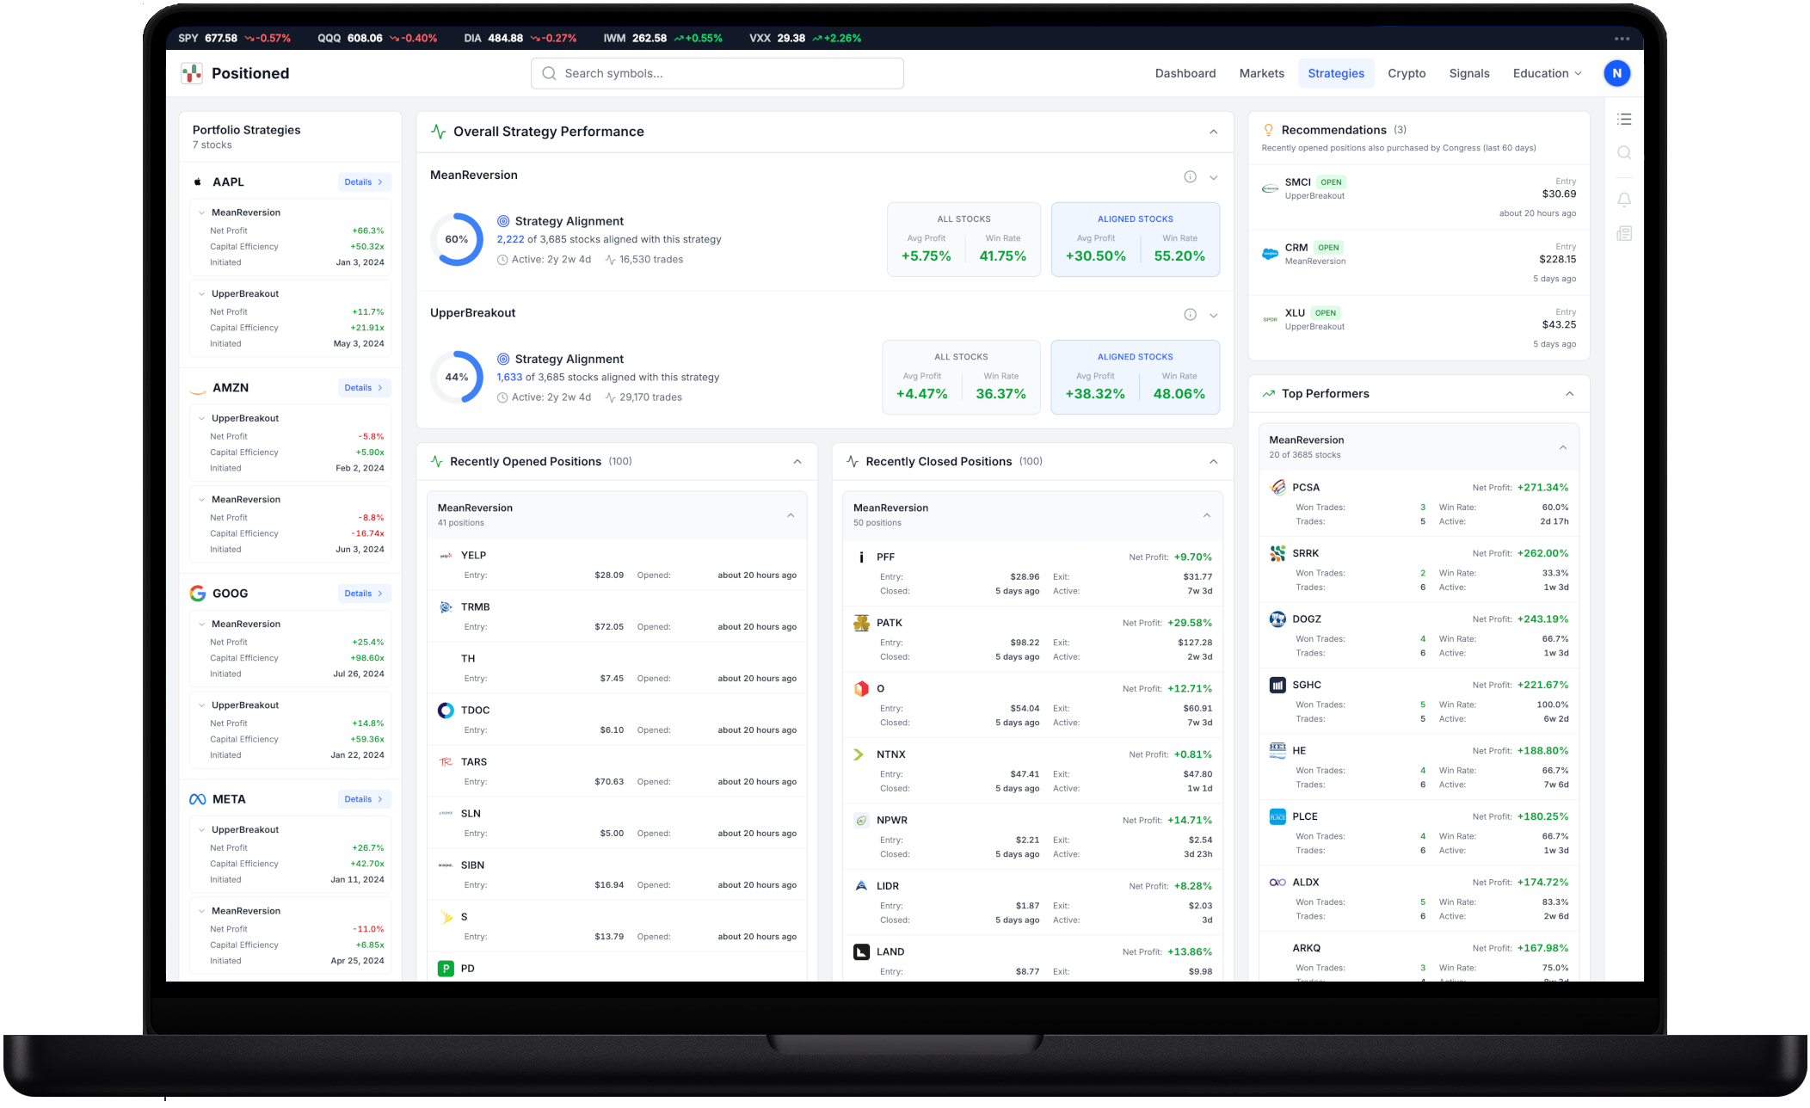The height and width of the screenshot is (1108, 1810).
Task: Open the user avatar N menu
Action: [1616, 73]
